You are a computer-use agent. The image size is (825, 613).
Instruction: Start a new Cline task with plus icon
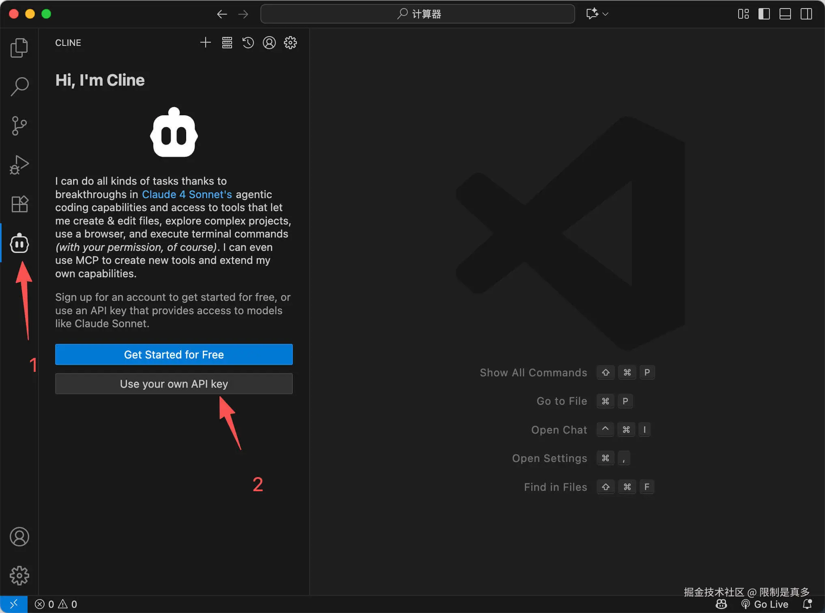[206, 42]
